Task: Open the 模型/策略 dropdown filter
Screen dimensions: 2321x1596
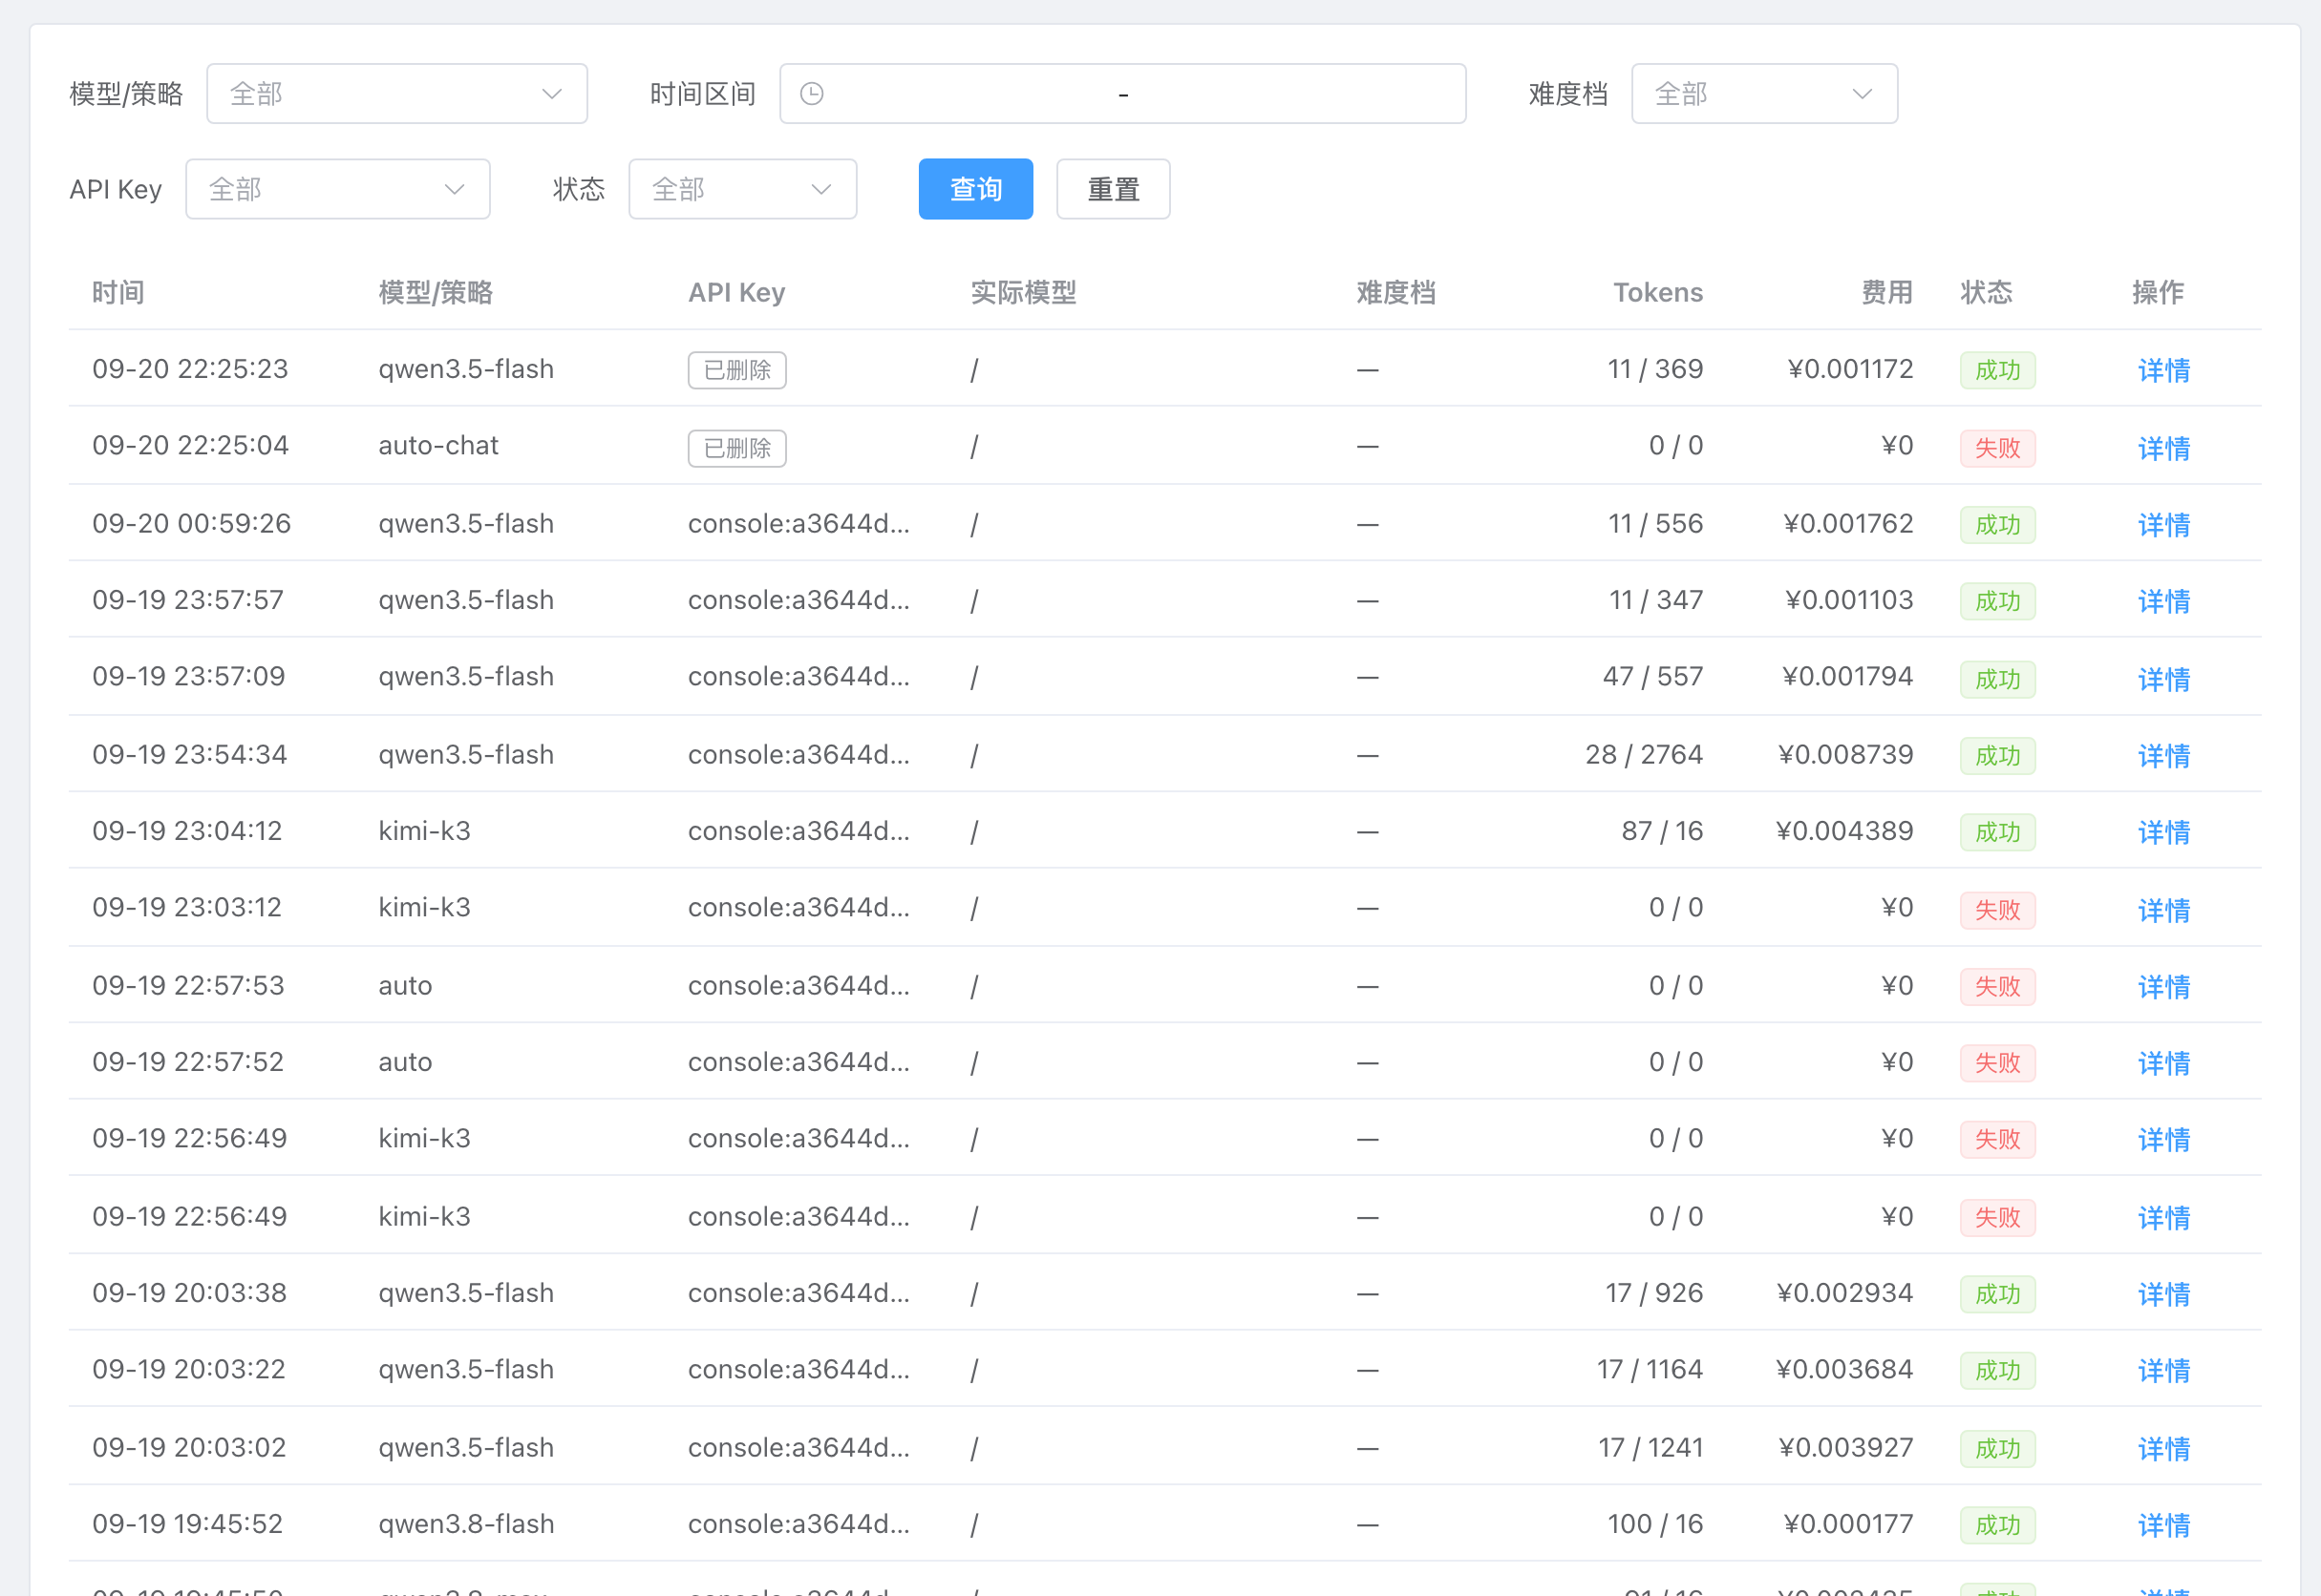Action: (396, 94)
